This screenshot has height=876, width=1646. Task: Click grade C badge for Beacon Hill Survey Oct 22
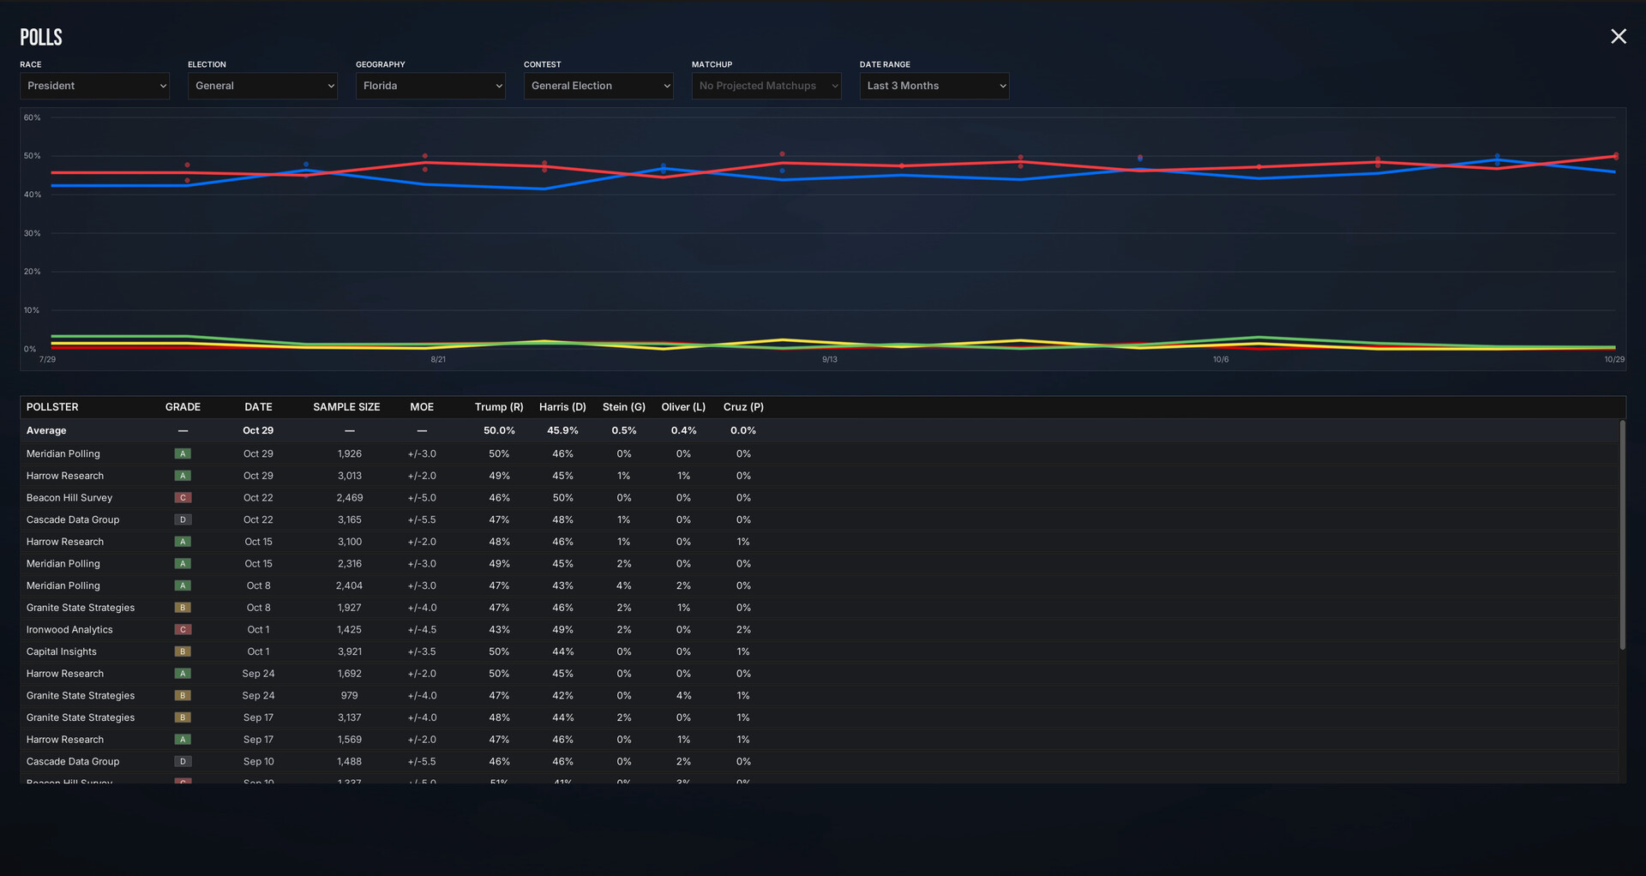pyautogui.click(x=183, y=498)
